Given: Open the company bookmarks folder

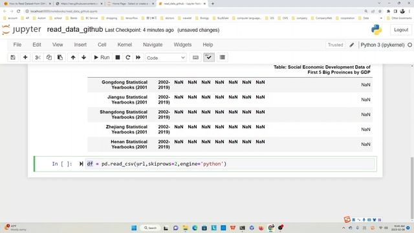Looking at the screenshot, I should [300, 18].
